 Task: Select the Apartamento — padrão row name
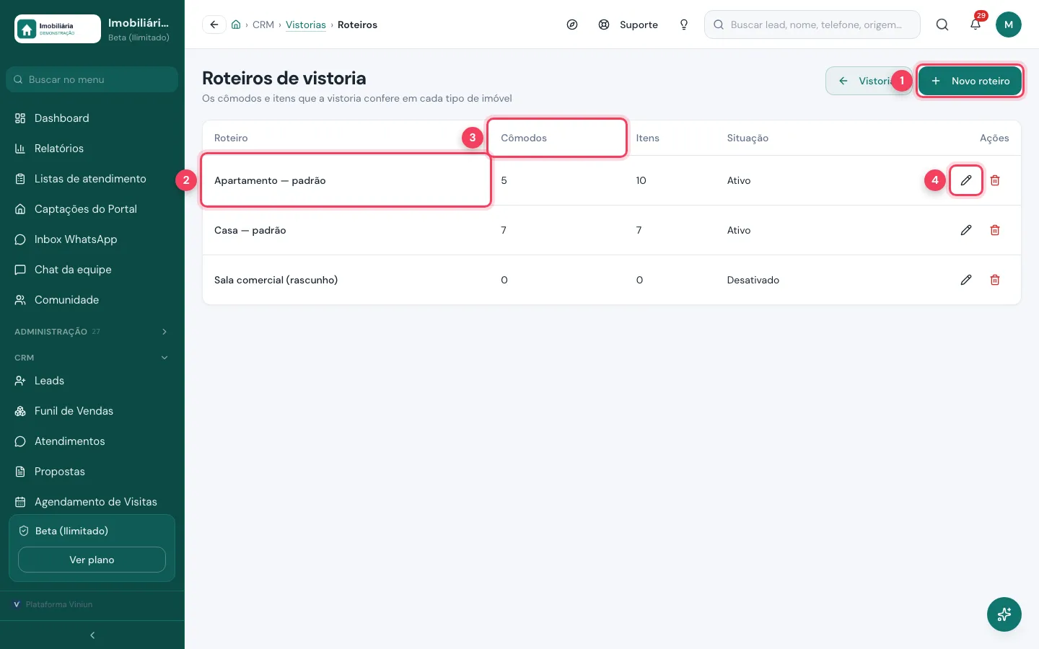[270, 180]
